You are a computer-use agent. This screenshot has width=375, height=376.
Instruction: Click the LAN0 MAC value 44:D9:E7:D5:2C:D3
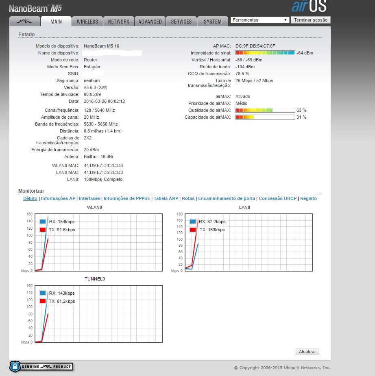(x=103, y=172)
